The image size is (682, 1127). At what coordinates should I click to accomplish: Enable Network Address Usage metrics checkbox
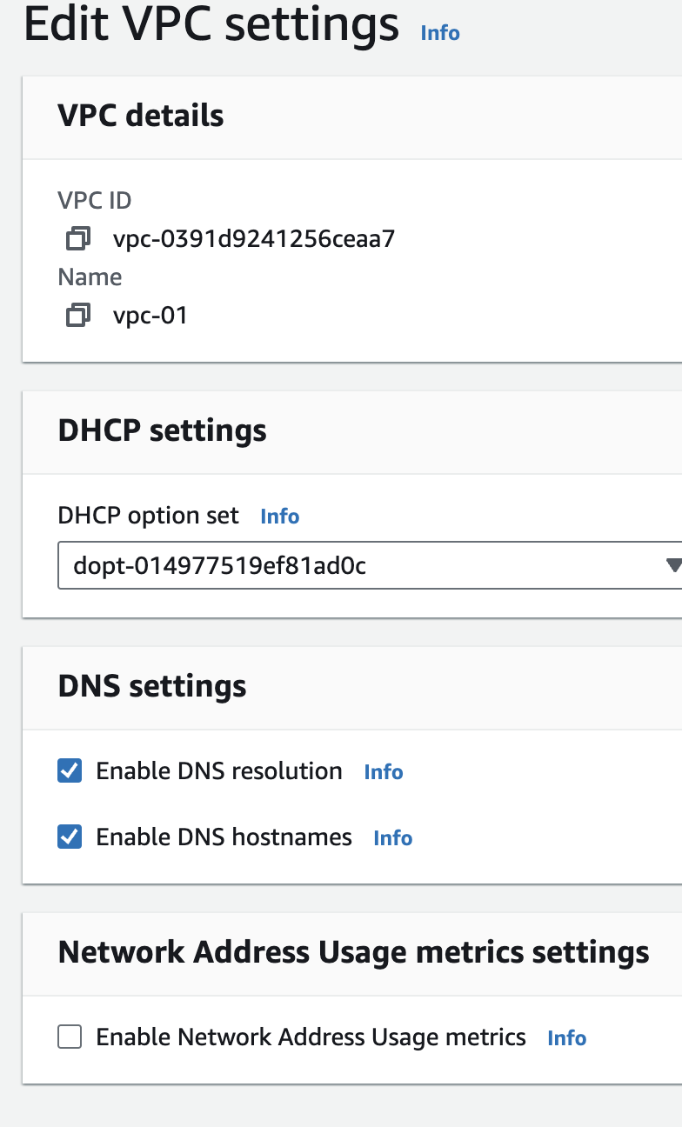coord(70,1037)
